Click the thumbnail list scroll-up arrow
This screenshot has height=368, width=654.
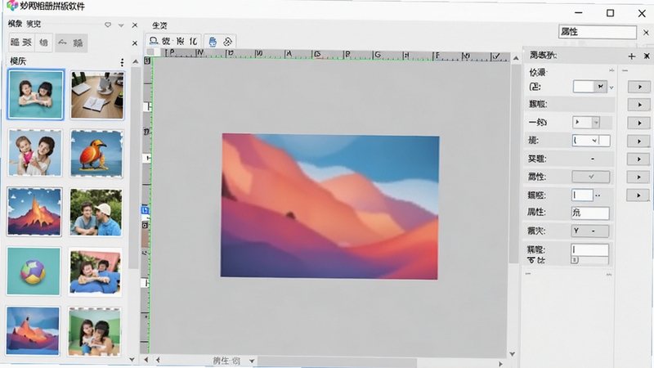click(135, 62)
